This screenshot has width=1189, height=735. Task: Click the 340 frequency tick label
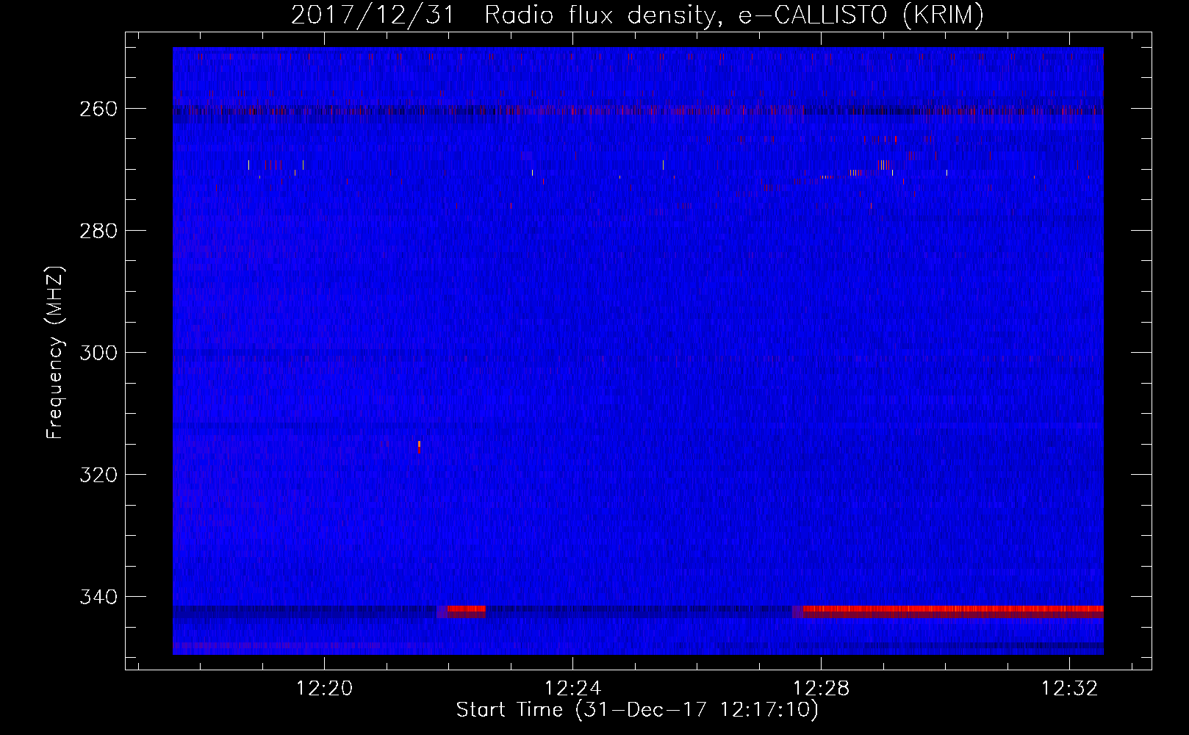click(x=98, y=597)
